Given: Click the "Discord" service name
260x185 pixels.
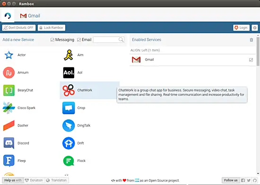Looking at the screenshot, I should click(23, 143).
